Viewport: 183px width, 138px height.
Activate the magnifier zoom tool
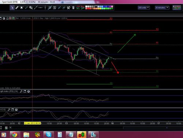coord(31,8)
